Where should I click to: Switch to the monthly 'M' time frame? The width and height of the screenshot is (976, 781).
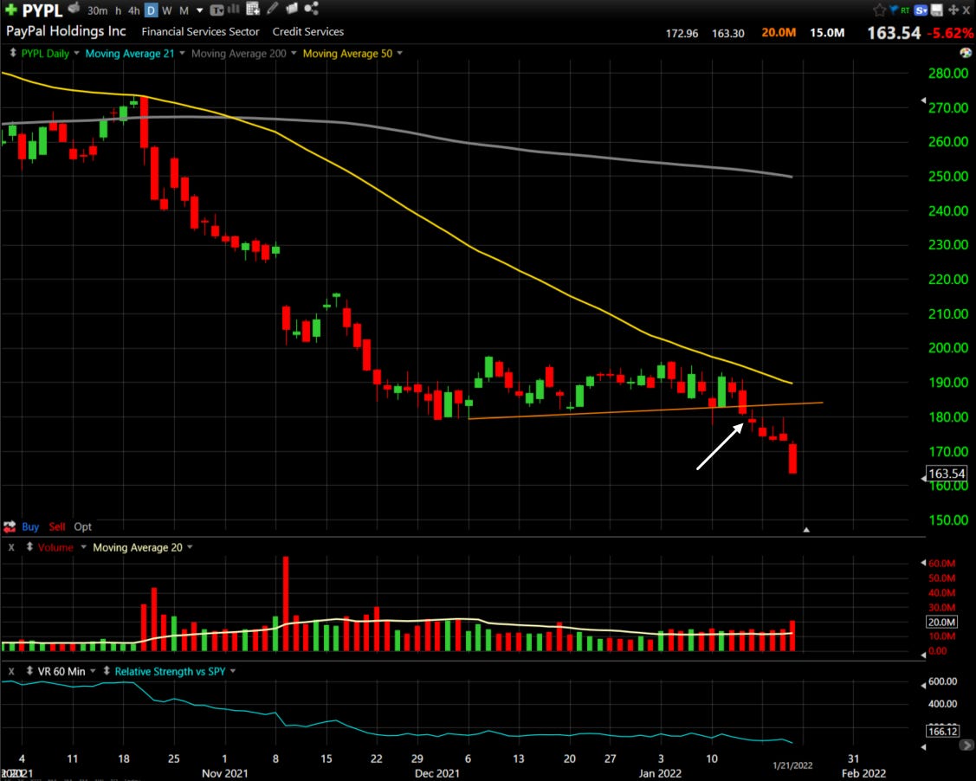pyautogui.click(x=184, y=10)
